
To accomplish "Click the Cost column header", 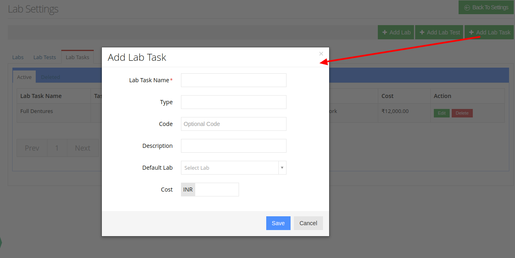I will click(x=404, y=96).
